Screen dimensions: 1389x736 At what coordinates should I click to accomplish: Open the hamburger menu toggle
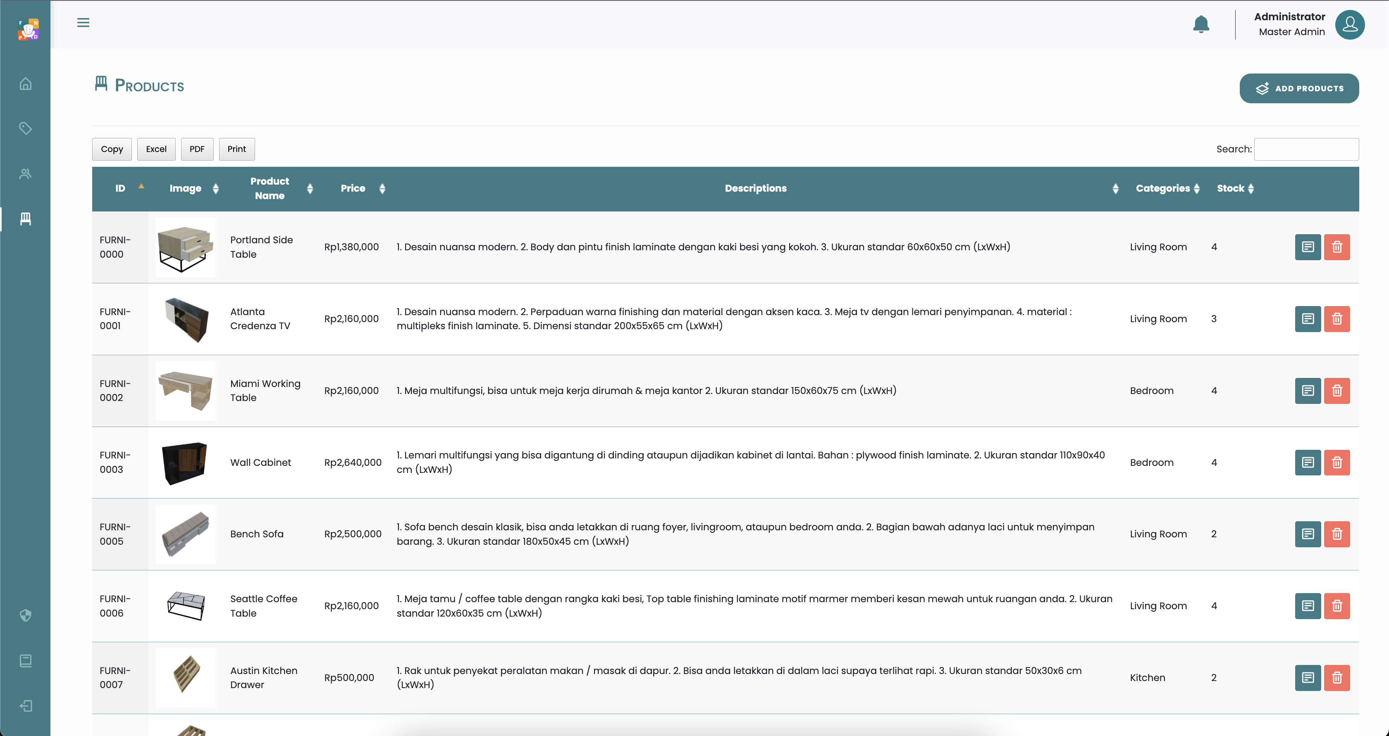pos(83,23)
